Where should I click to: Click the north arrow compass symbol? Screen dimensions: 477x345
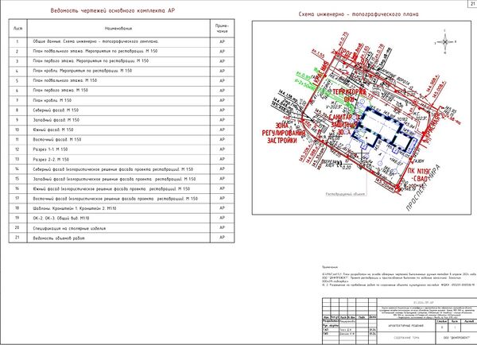point(445,42)
